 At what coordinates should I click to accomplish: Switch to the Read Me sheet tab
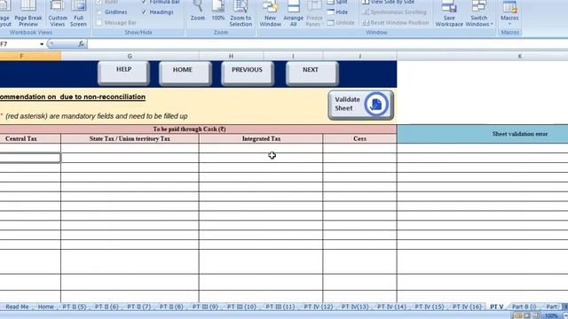(17, 307)
